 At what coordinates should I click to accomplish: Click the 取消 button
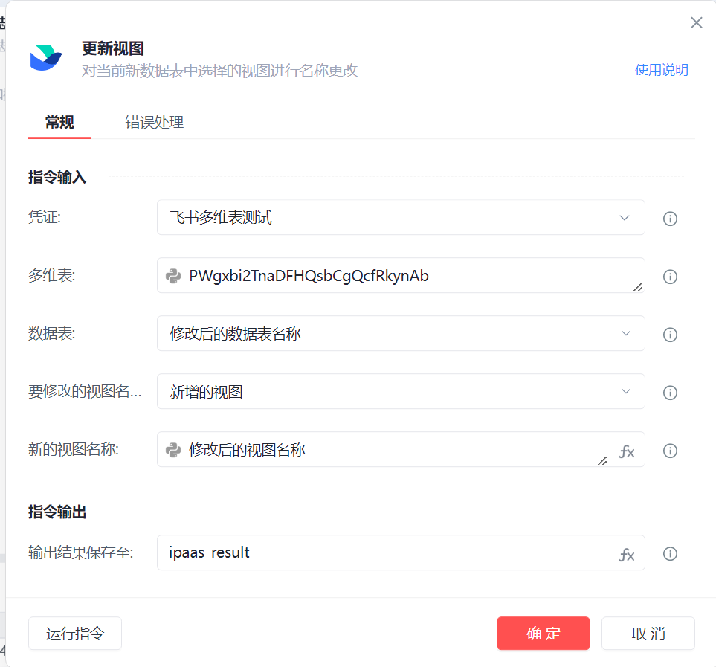click(x=648, y=634)
